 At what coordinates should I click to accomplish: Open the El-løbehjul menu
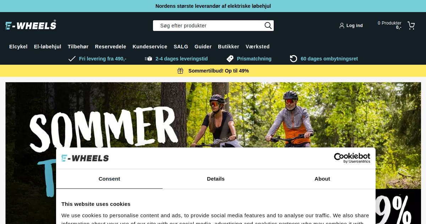click(48, 47)
